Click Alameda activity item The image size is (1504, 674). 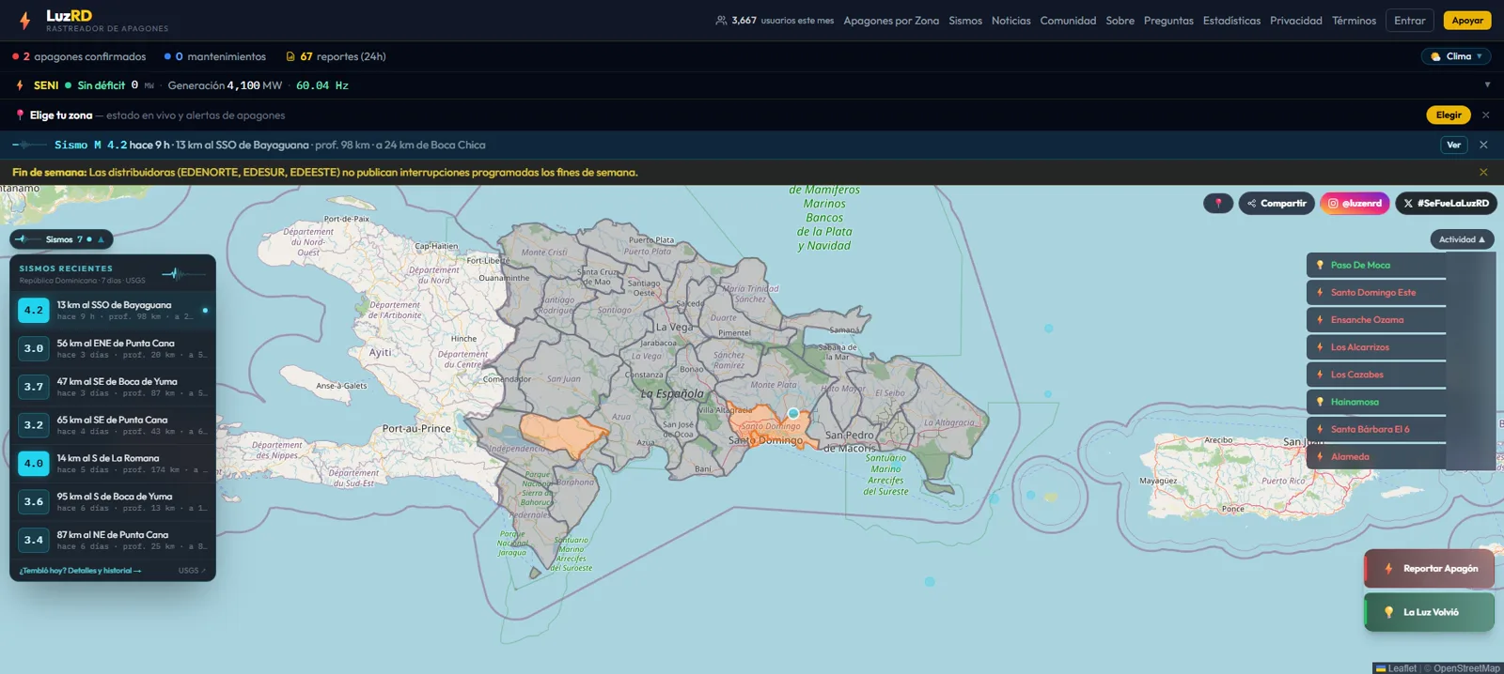click(1376, 457)
